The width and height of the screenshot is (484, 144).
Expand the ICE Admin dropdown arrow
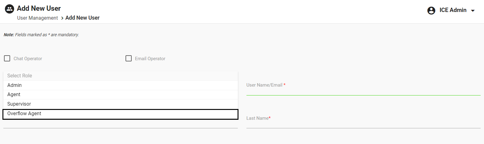473,11
